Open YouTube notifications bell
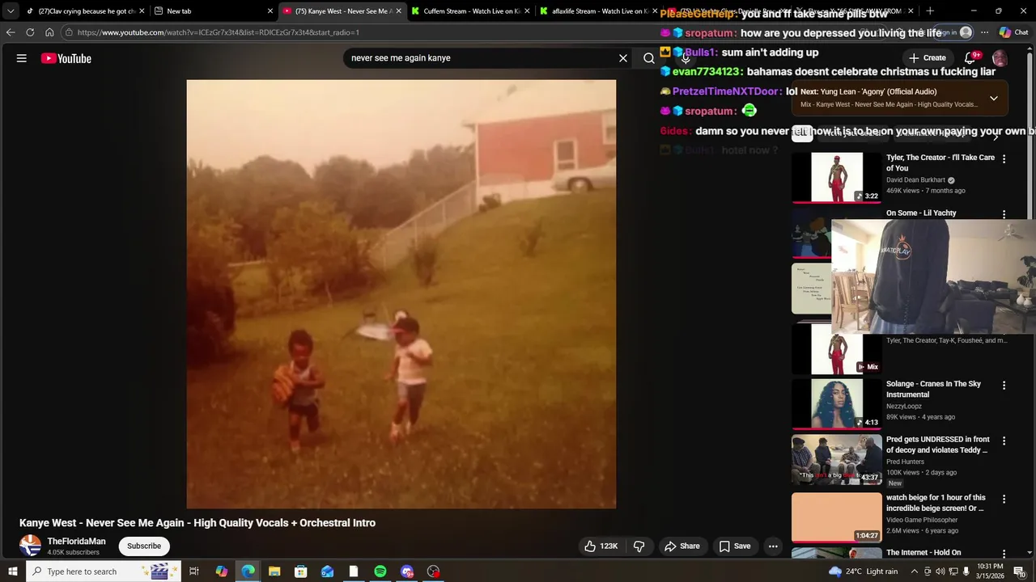The image size is (1036, 582). point(970,58)
